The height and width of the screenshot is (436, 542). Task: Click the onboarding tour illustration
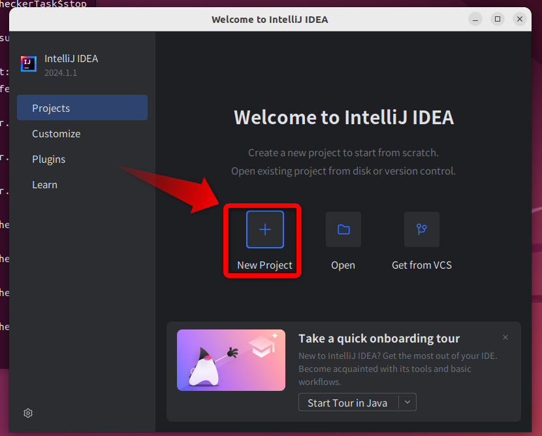(231, 360)
